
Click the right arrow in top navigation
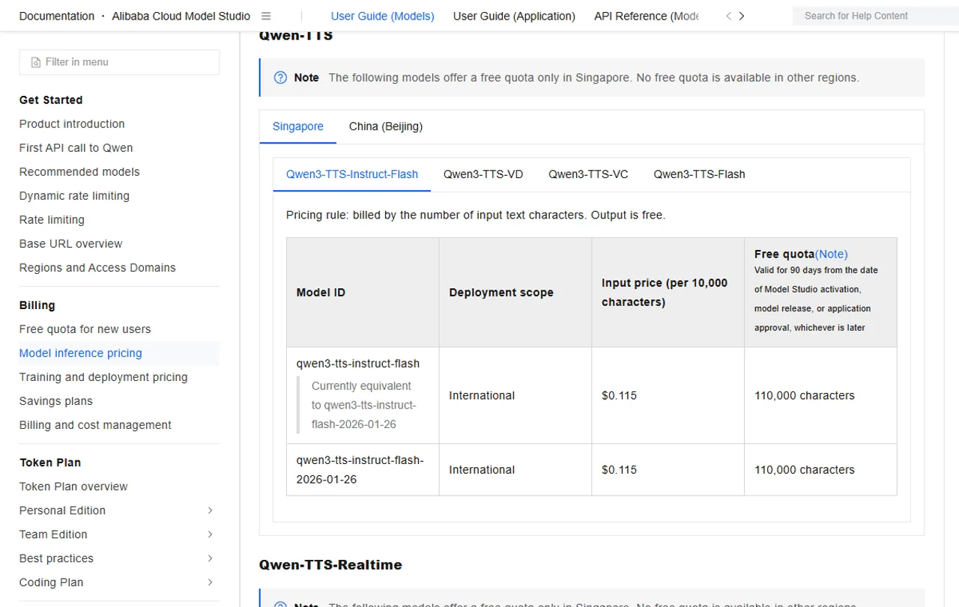tap(742, 16)
